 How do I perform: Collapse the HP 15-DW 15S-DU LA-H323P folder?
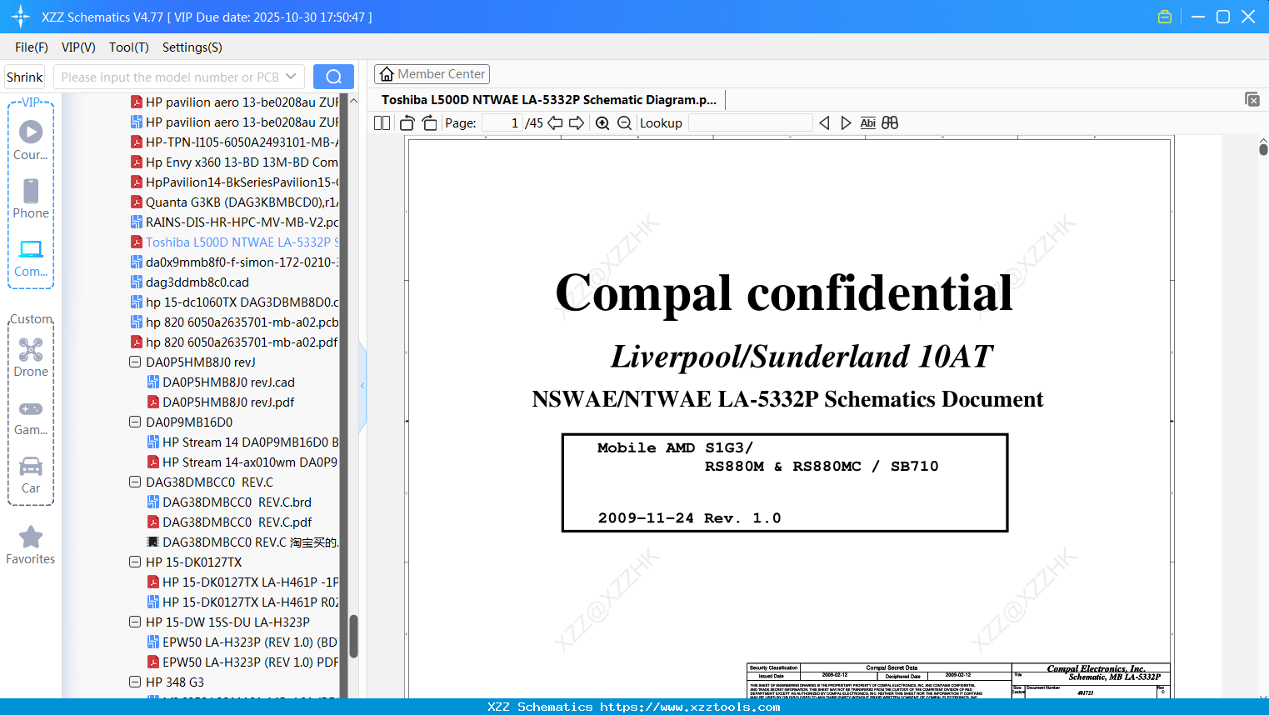coord(135,622)
